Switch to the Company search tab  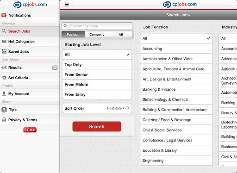point(97,35)
